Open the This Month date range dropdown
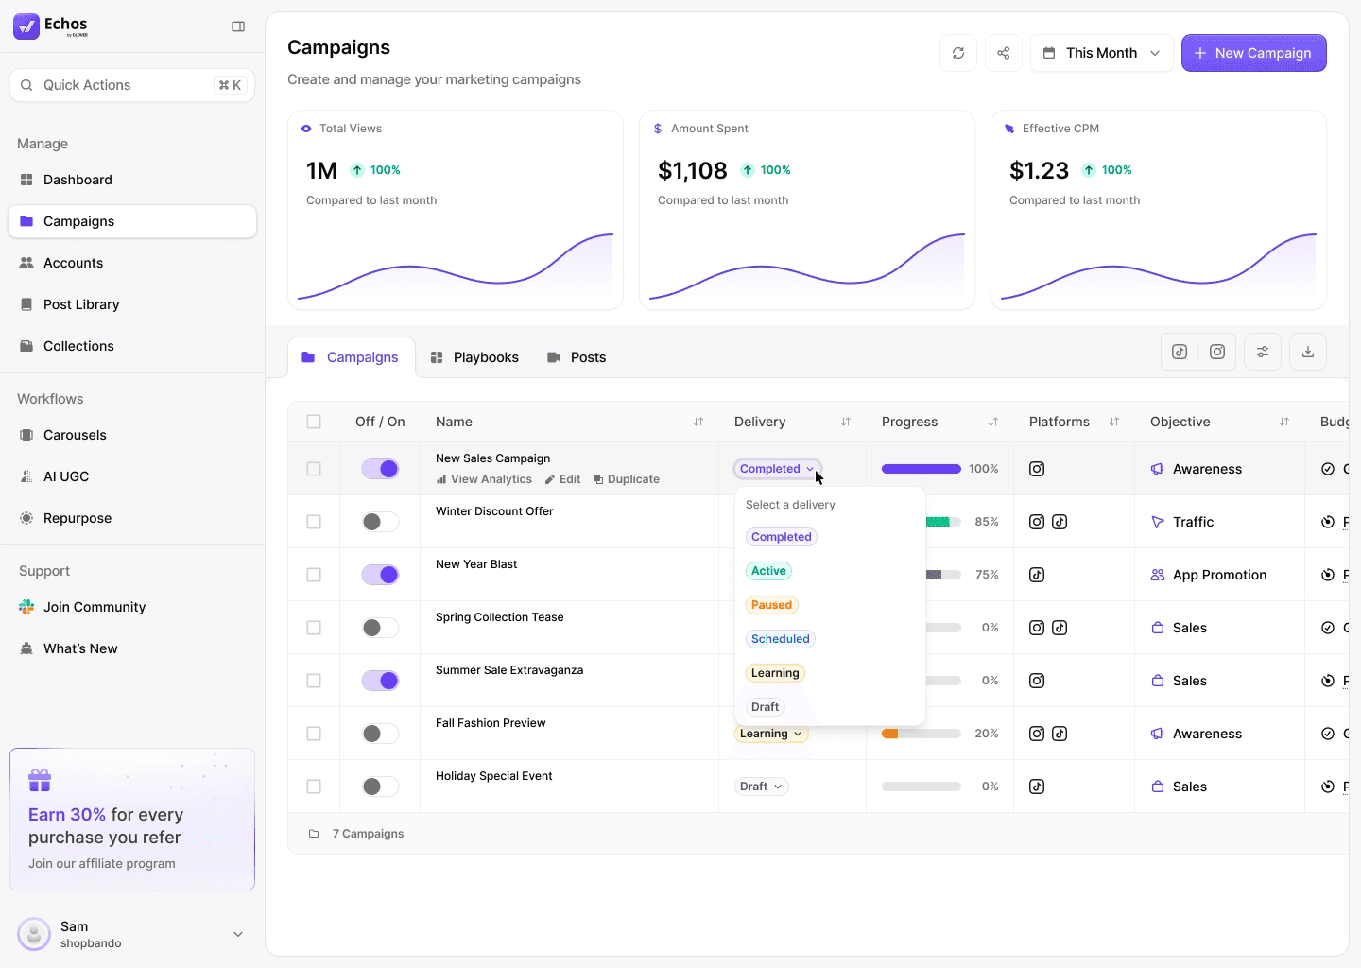 (x=1102, y=53)
